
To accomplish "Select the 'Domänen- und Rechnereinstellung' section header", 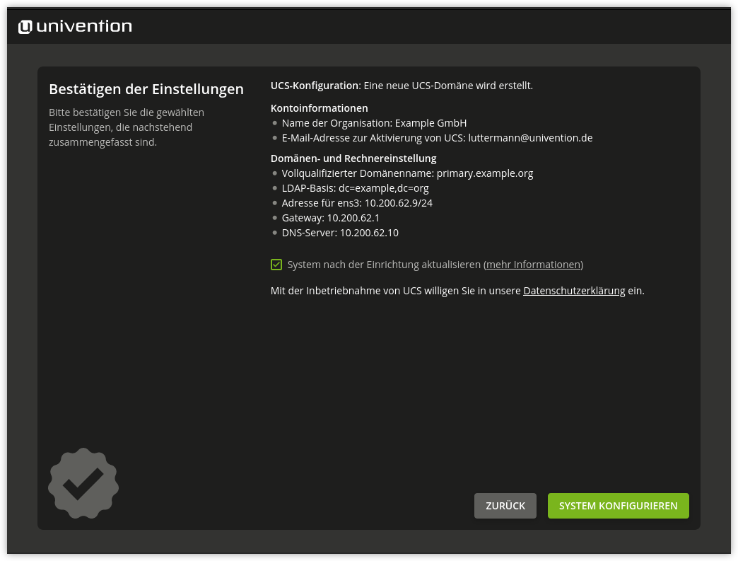I will (353, 158).
